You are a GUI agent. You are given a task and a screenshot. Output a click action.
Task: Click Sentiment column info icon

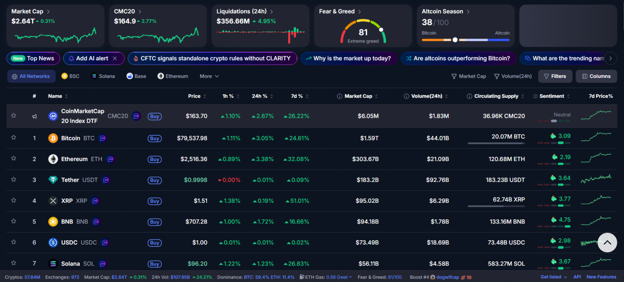pyautogui.click(x=535, y=96)
